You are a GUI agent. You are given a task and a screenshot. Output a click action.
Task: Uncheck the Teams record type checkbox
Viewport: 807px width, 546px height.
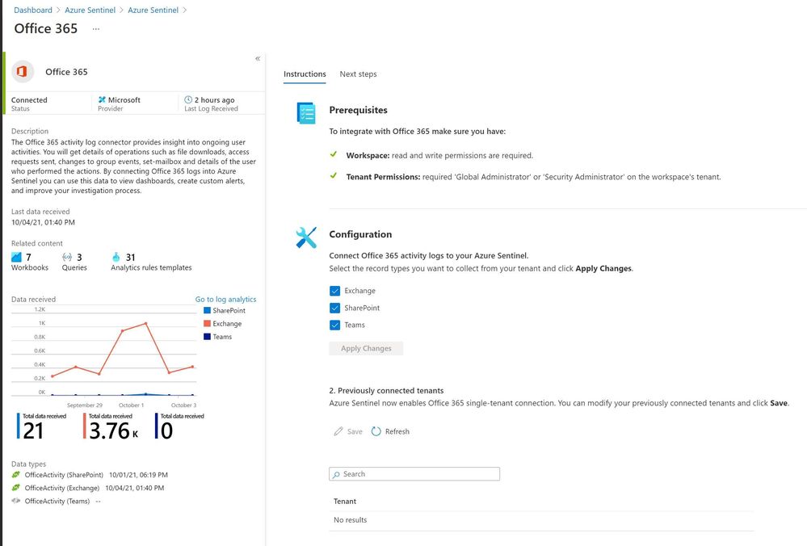point(335,325)
